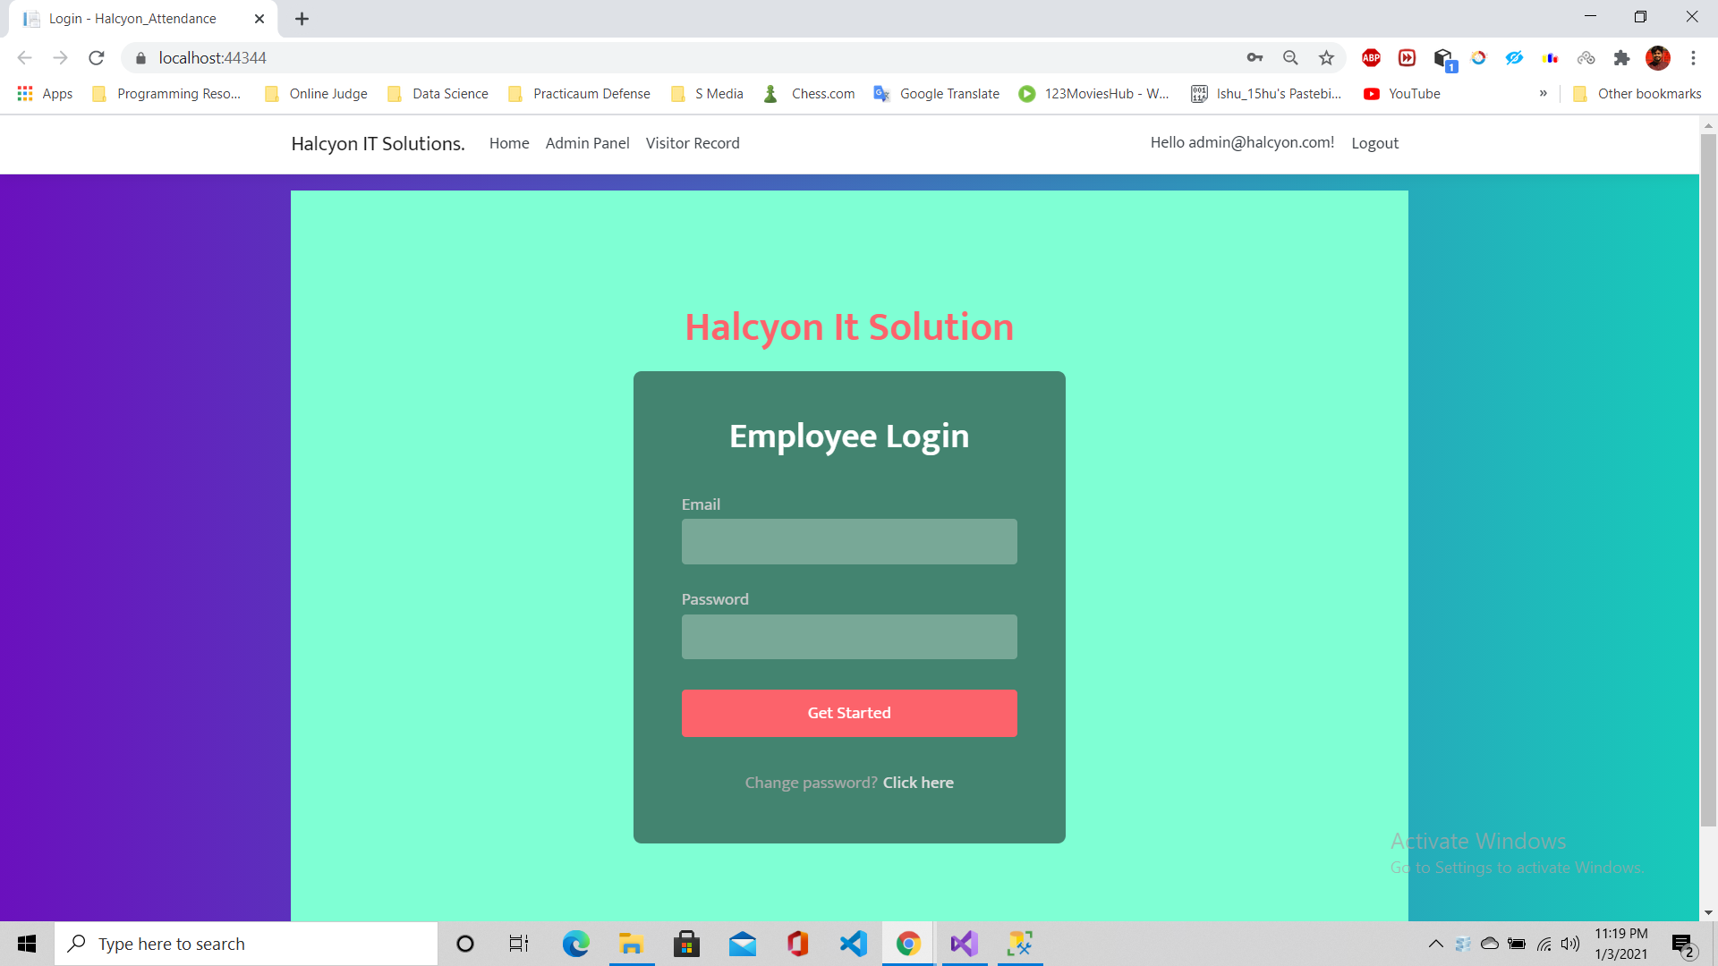
Task: Go to Visitor Record nav item
Action: point(693,143)
